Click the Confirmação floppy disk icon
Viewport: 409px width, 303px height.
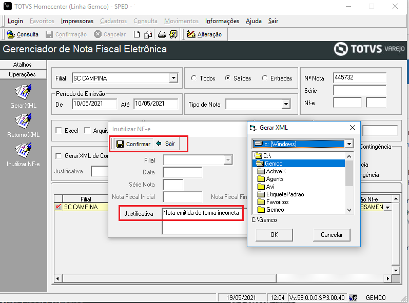(49, 34)
